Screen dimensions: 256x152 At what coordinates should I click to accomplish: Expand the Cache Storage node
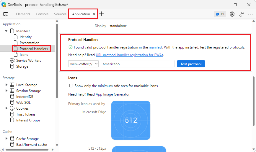[6, 138]
